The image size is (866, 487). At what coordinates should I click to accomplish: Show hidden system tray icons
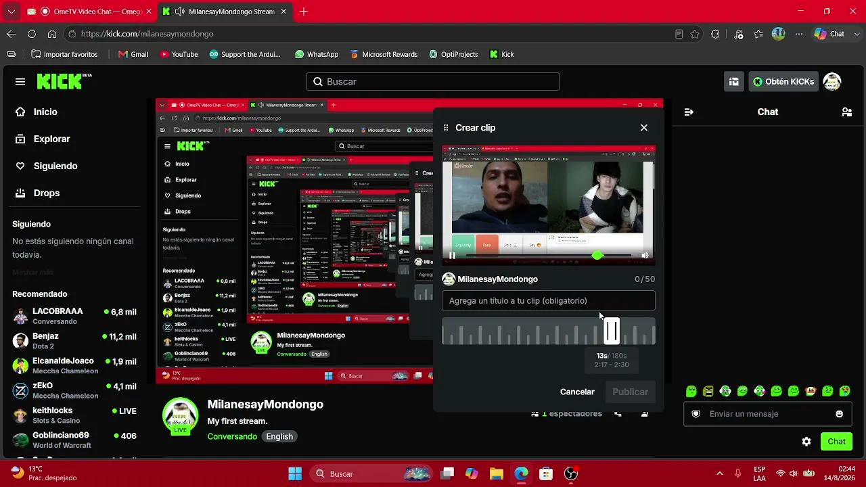[719, 473]
